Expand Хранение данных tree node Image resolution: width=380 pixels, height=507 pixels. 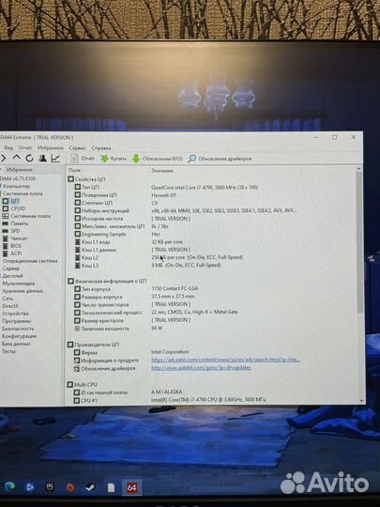point(23,291)
